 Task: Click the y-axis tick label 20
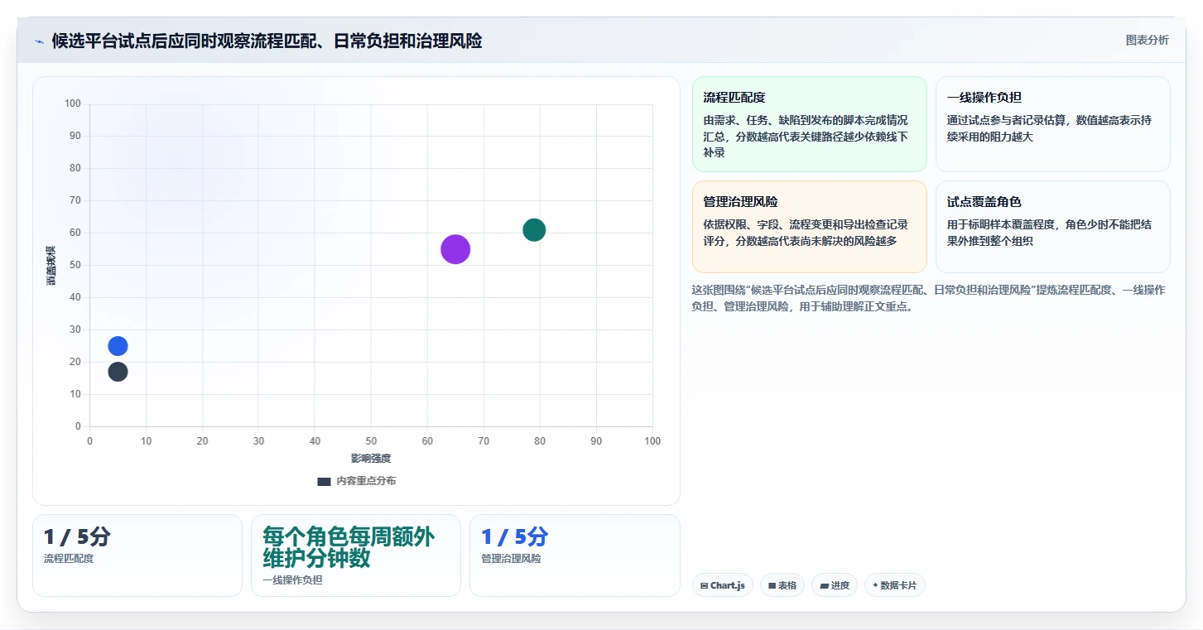point(75,362)
